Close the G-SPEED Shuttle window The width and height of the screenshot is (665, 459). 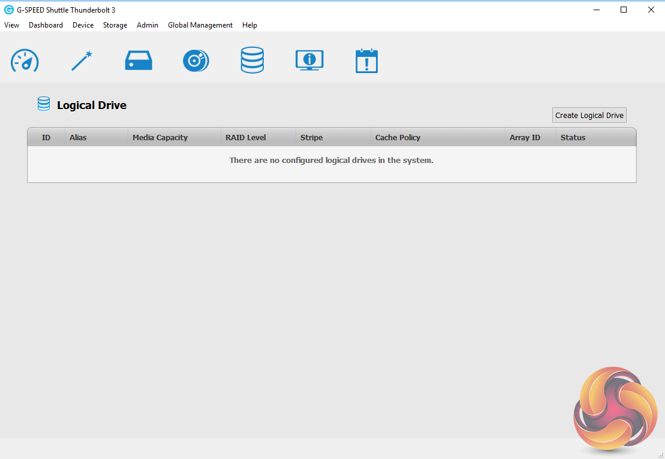click(651, 10)
